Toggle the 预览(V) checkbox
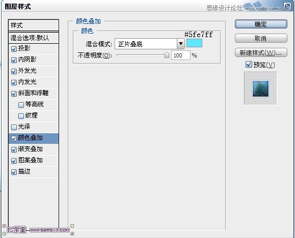 [249, 65]
